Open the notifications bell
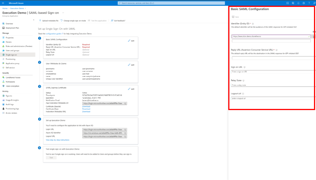This screenshot has height=180, width=316. pos(299,3)
